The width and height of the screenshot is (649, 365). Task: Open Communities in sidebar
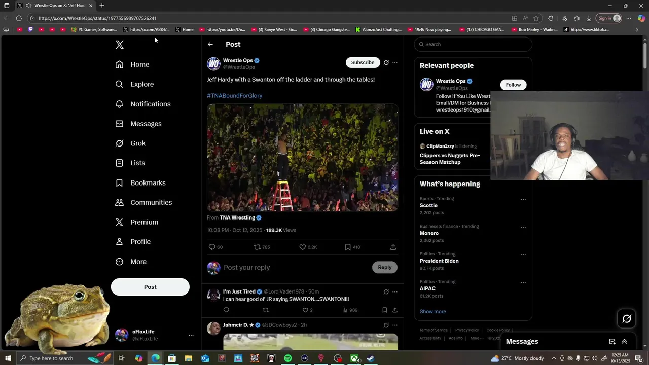(x=144, y=202)
